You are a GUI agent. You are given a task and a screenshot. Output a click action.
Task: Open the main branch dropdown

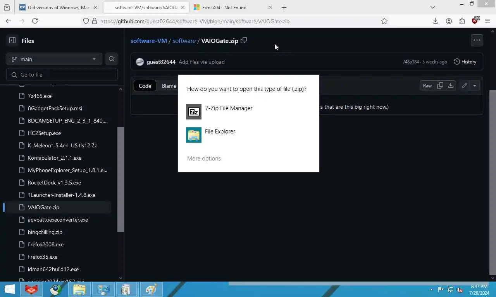[54, 59]
